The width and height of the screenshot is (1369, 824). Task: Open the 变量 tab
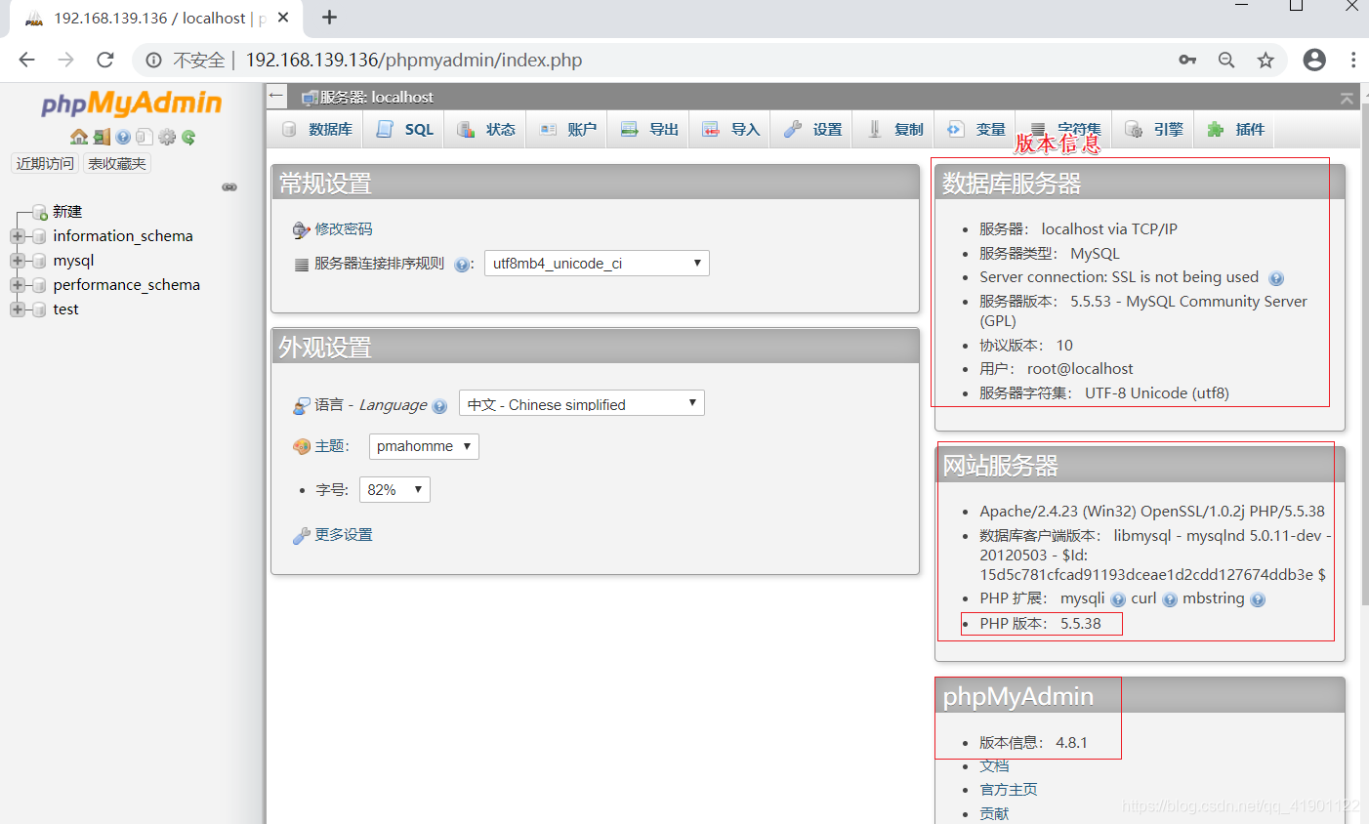(975, 129)
